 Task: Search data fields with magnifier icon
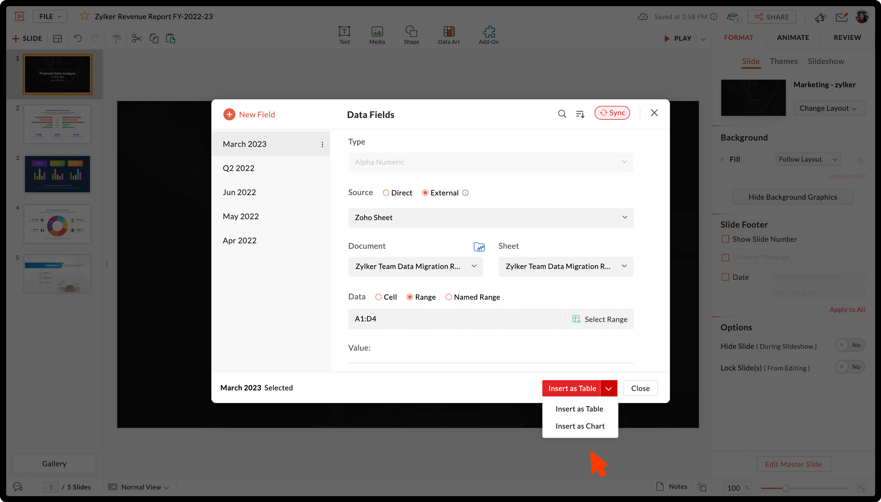point(562,114)
